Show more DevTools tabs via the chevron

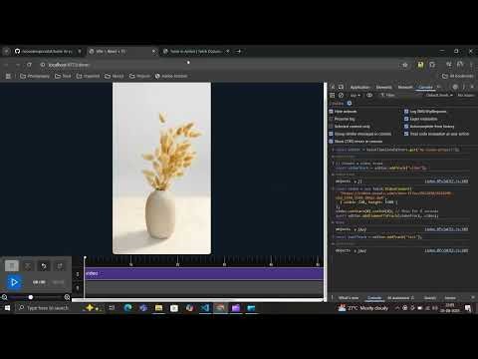(x=439, y=87)
